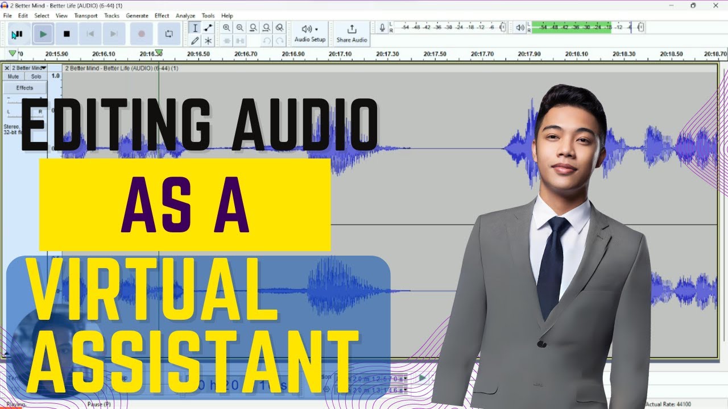Trim audio outside selection icon
Image resolution: width=728 pixels, height=409 pixels.
[x=226, y=40]
